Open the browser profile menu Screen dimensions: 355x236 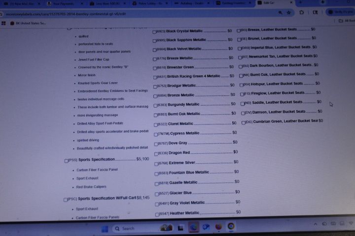click(x=340, y=12)
